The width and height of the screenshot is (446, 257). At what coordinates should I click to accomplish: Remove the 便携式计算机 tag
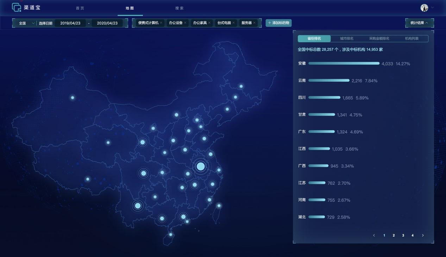(x=161, y=23)
